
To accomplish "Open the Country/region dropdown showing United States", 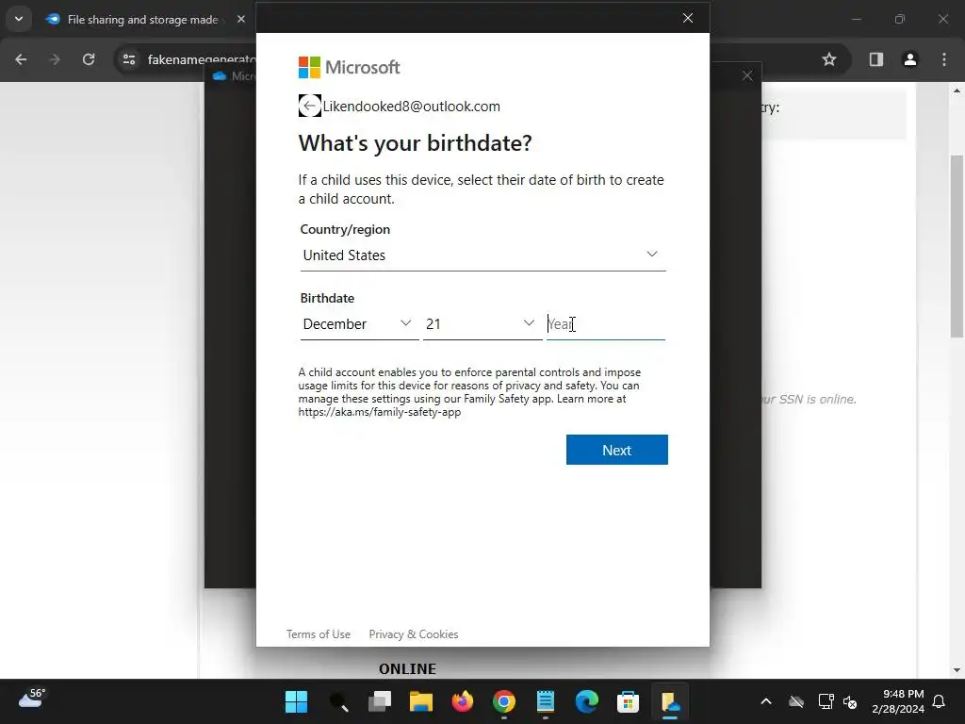I will click(482, 255).
